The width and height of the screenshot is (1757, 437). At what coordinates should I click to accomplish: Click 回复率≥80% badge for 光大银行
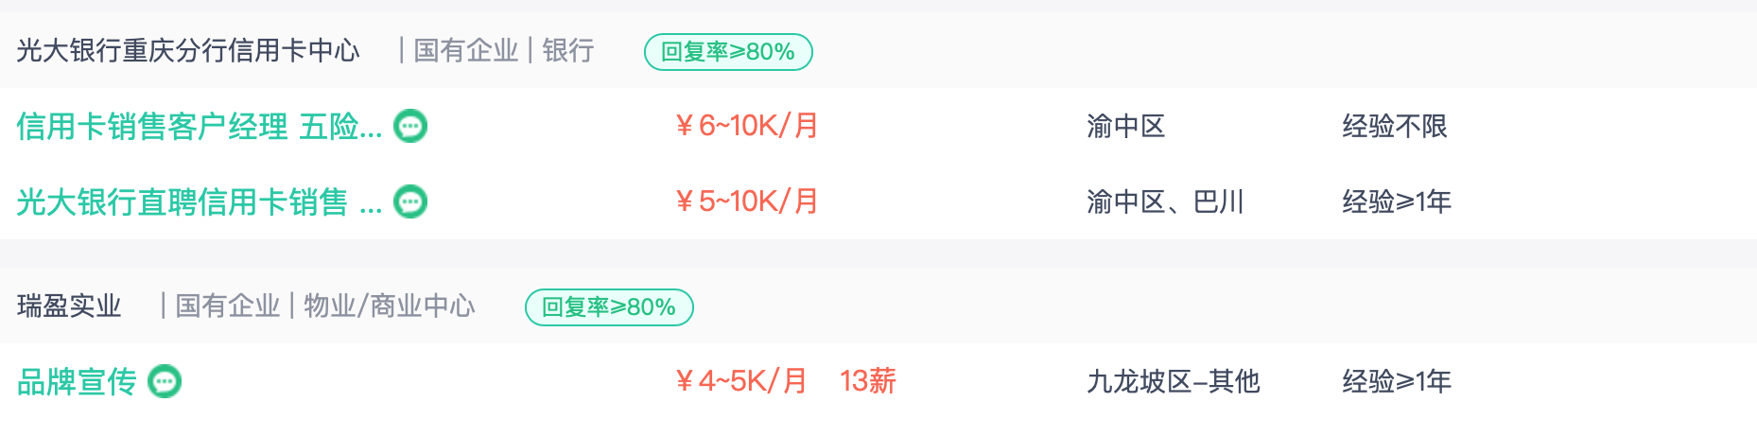(x=728, y=52)
